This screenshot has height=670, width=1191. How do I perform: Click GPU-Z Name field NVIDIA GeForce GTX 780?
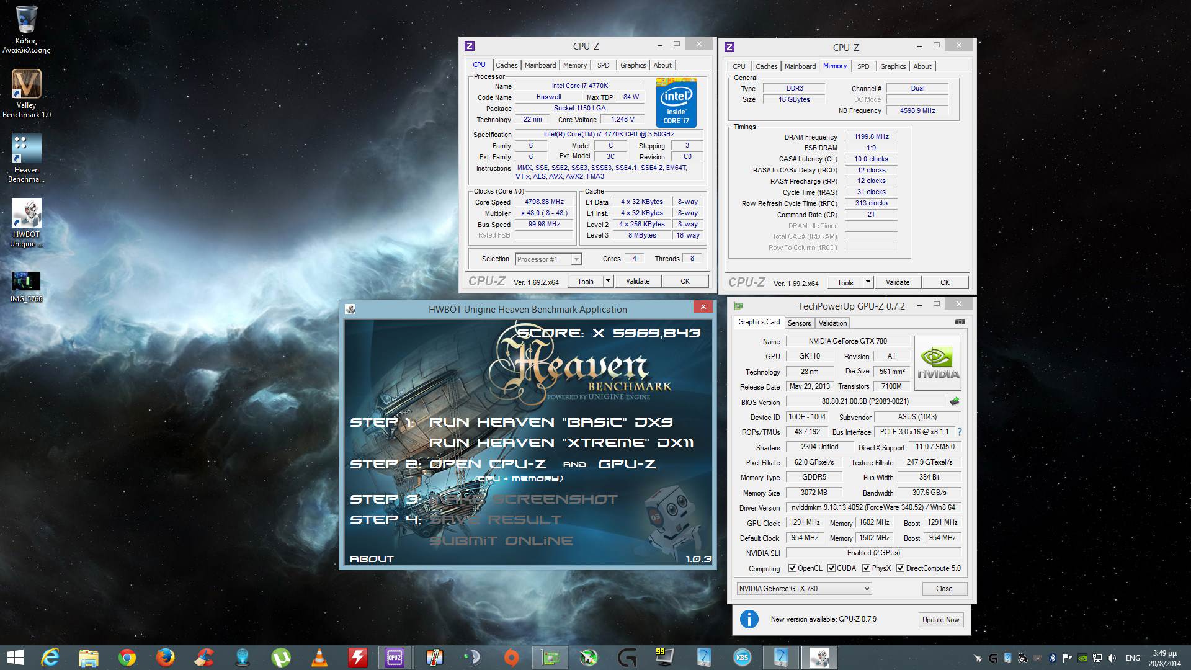click(x=847, y=341)
